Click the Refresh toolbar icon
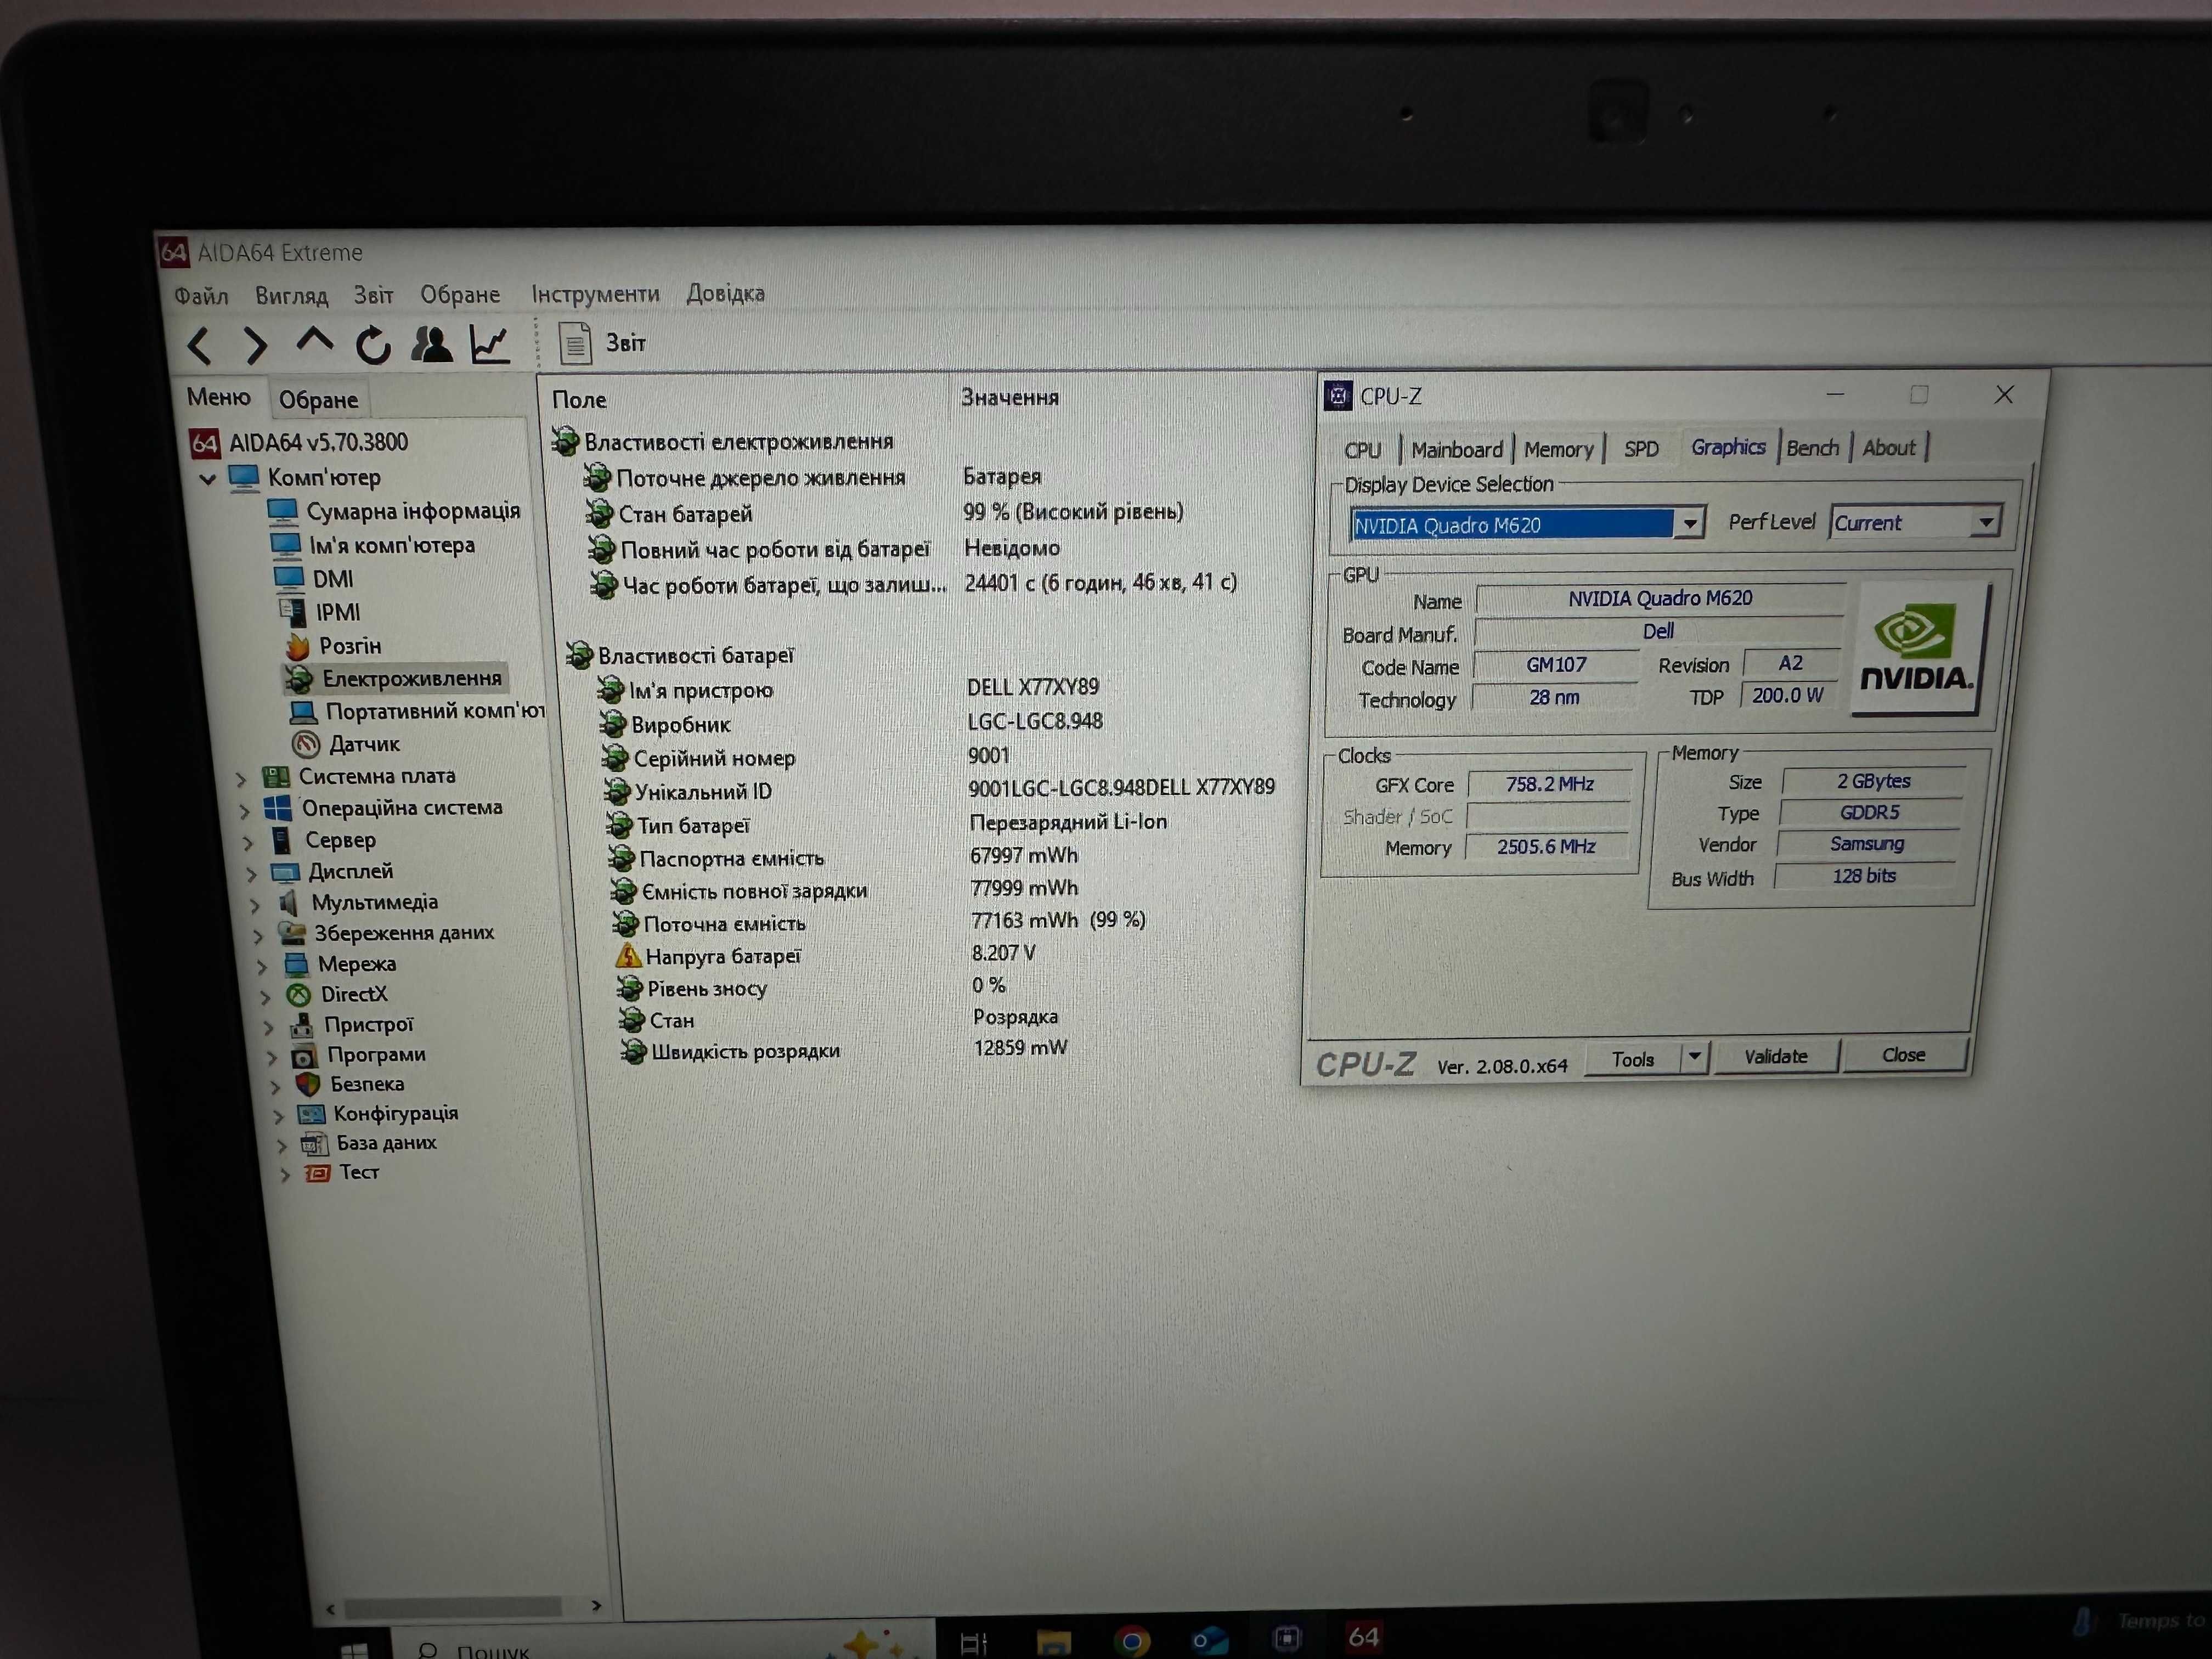Screen dimensions: 2212x1659 coord(373,346)
